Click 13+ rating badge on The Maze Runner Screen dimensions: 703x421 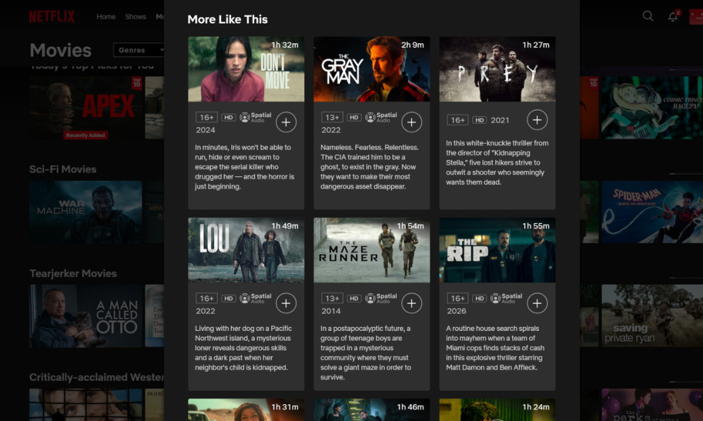(x=332, y=298)
